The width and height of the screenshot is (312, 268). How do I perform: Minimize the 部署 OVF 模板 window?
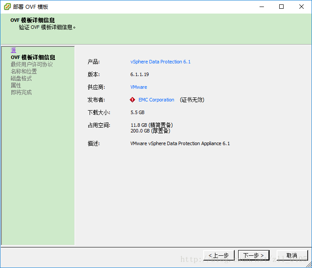coord(262,7)
